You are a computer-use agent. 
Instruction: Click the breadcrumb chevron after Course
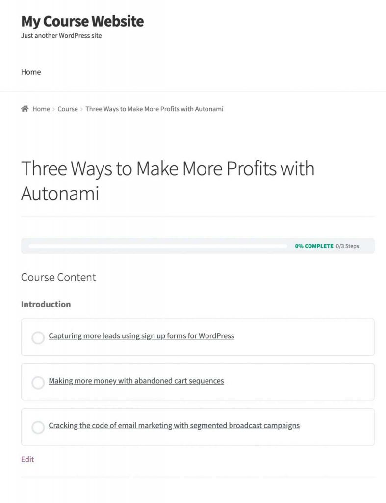(x=82, y=109)
